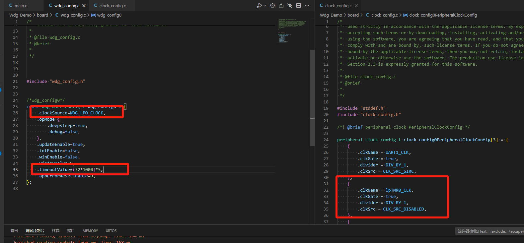Click clock_config.c breadcrumb in right editor
Viewport: 524px width, 243px height.
point(384,15)
